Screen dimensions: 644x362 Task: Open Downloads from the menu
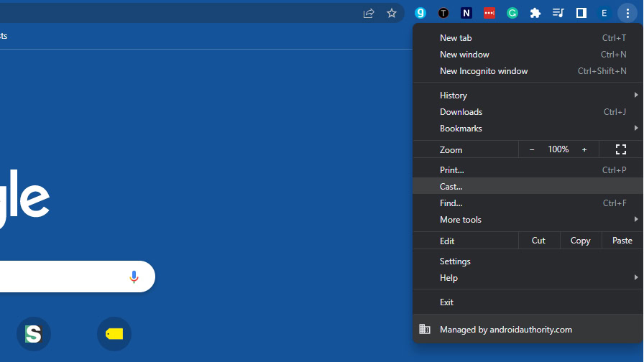pyautogui.click(x=528, y=111)
